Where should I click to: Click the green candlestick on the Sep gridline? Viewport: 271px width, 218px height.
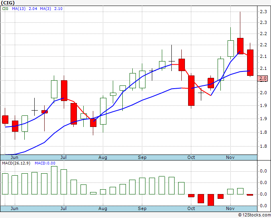point(142,79)
